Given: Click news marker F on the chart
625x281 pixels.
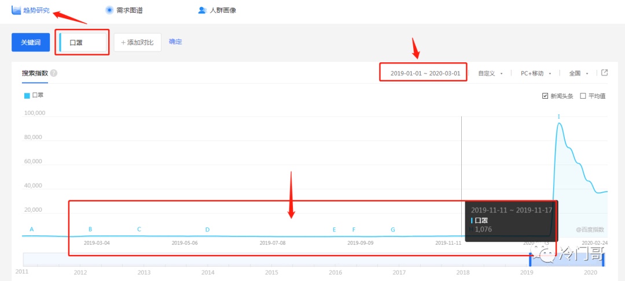Looking at the screenshot, I should coord(354,230).
